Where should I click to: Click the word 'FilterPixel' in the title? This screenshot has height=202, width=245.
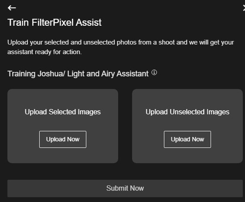tap(52, 22)
